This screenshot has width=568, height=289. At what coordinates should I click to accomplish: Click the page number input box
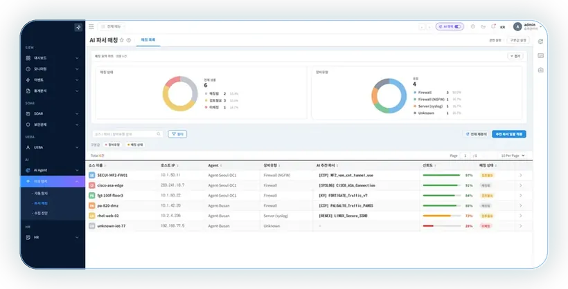(x=465, y=156)
